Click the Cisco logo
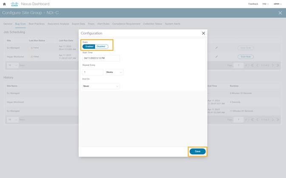Screen dimensions: 286x178 pos(14,4)
